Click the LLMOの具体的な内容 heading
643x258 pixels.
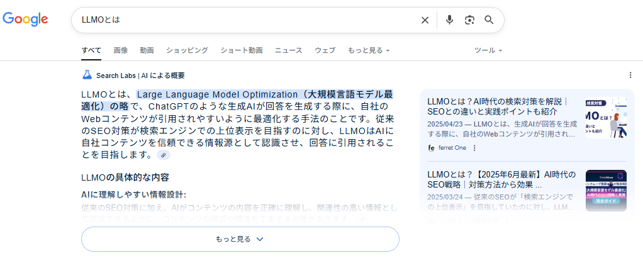click(x=125, y=177)
